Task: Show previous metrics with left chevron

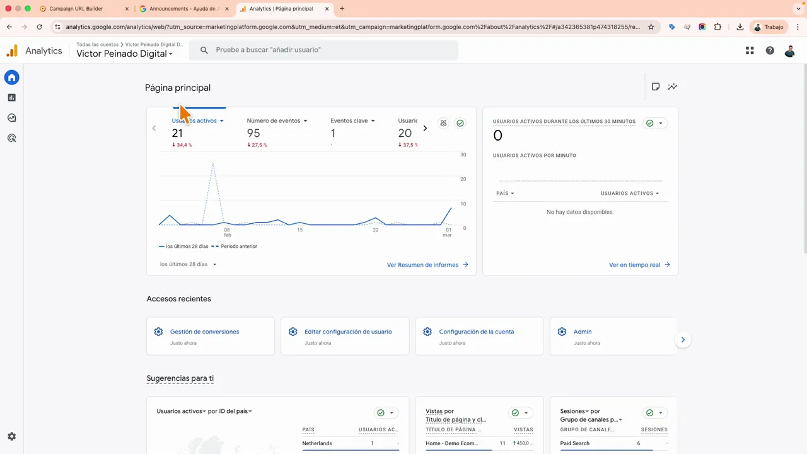Action: click(x=154, y=128)
